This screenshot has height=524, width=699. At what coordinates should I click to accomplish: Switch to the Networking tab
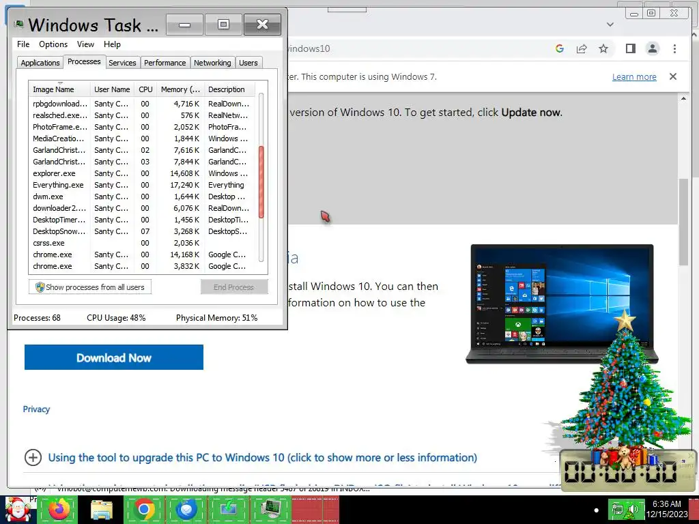[x=212, y=63]
